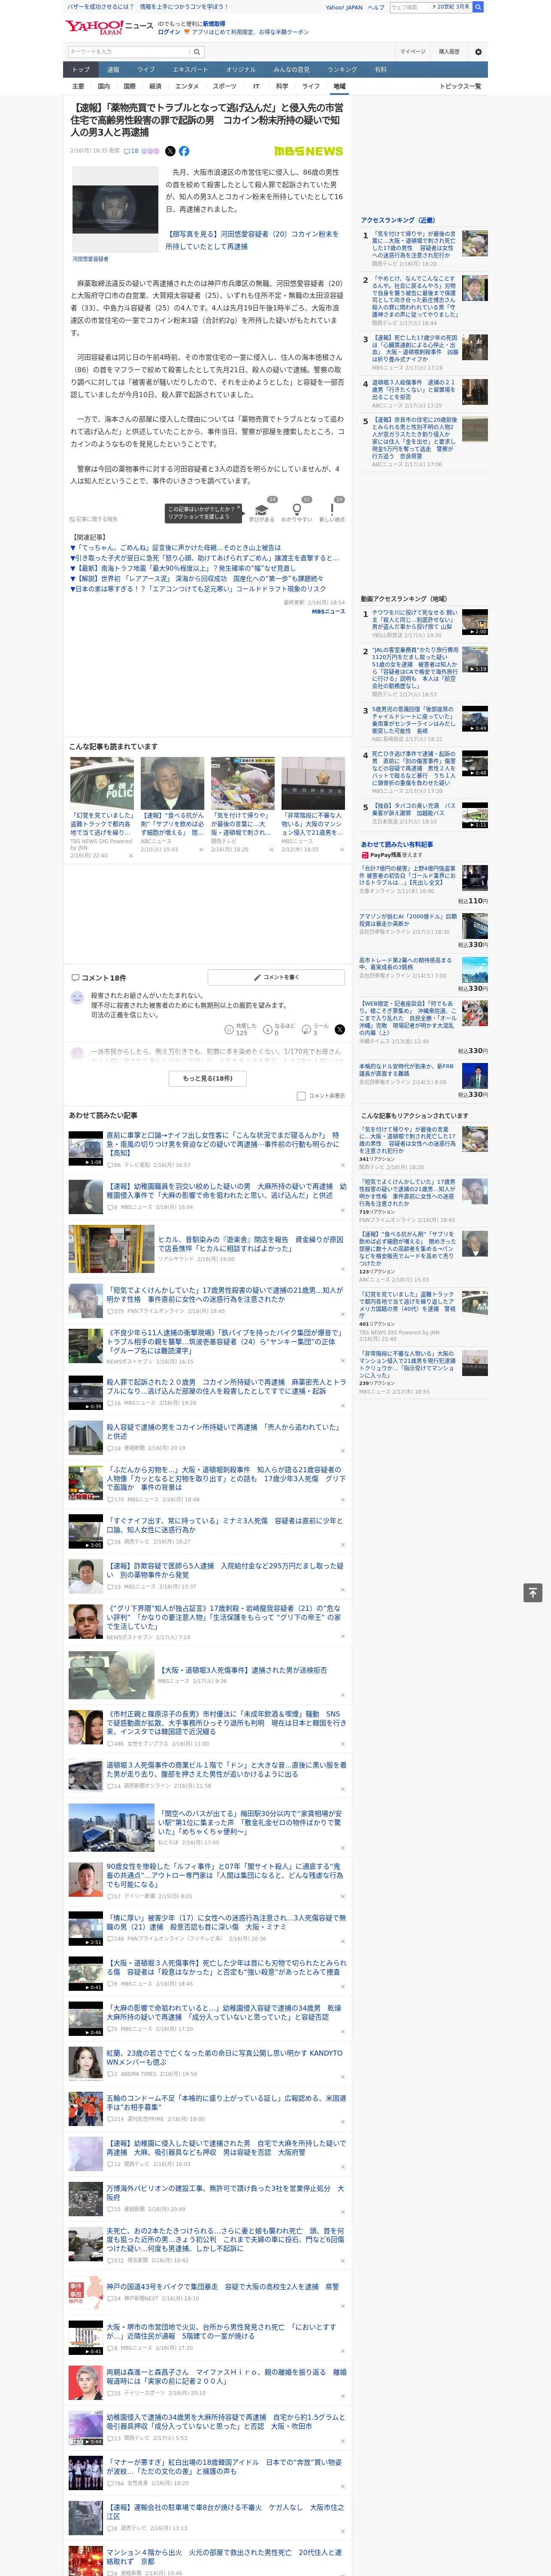Open the POLICE car recommended article thumbnail

(102, 783)
